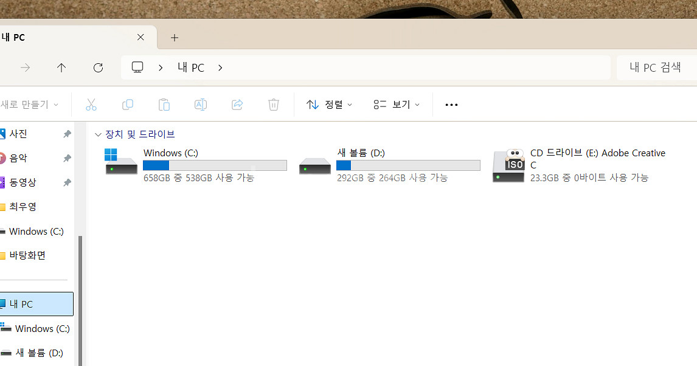Open 사진 in the sidebar
The image size is (697, 366).
(18, 134)
